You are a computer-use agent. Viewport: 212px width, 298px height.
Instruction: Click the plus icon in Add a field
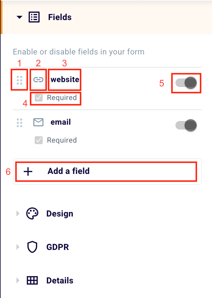[x=28, y=172]
